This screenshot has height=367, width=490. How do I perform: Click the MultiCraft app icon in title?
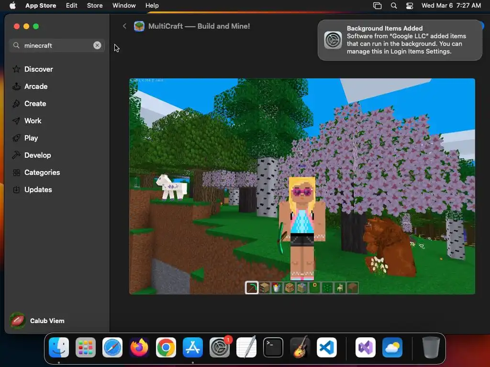pos(139,26)
